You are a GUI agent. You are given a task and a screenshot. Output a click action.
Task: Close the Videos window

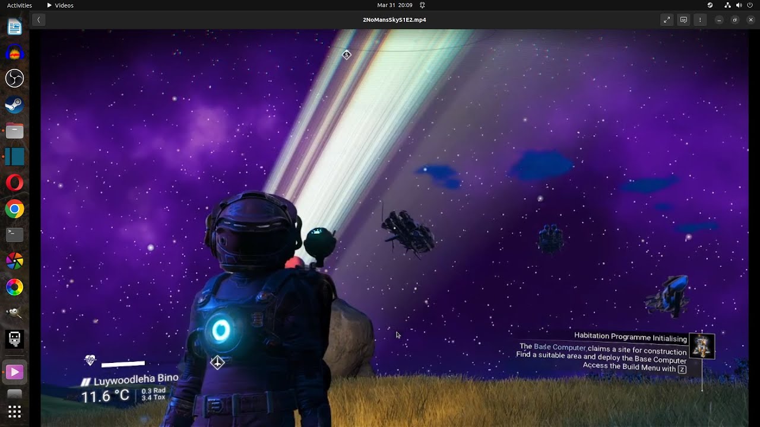[750, 20]
